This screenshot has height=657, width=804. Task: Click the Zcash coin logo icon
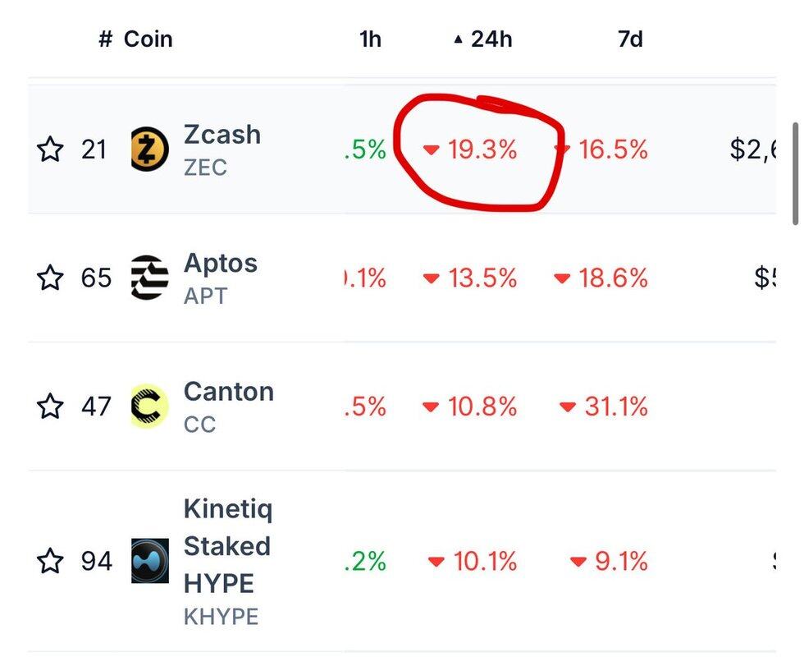(150, 149)
